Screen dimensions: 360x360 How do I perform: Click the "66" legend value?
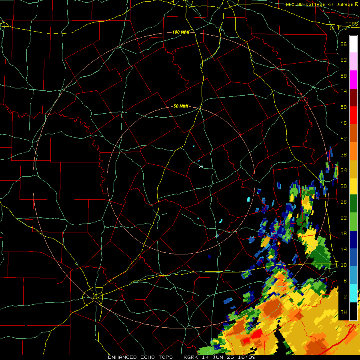pos(344,44)
